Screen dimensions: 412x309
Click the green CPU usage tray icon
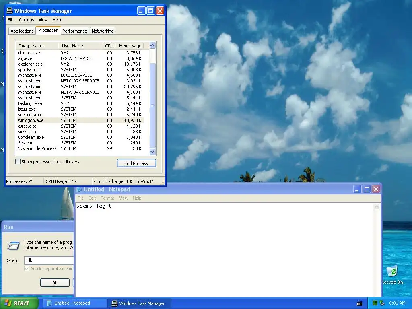pyautogui.click(x=375, y=303)
